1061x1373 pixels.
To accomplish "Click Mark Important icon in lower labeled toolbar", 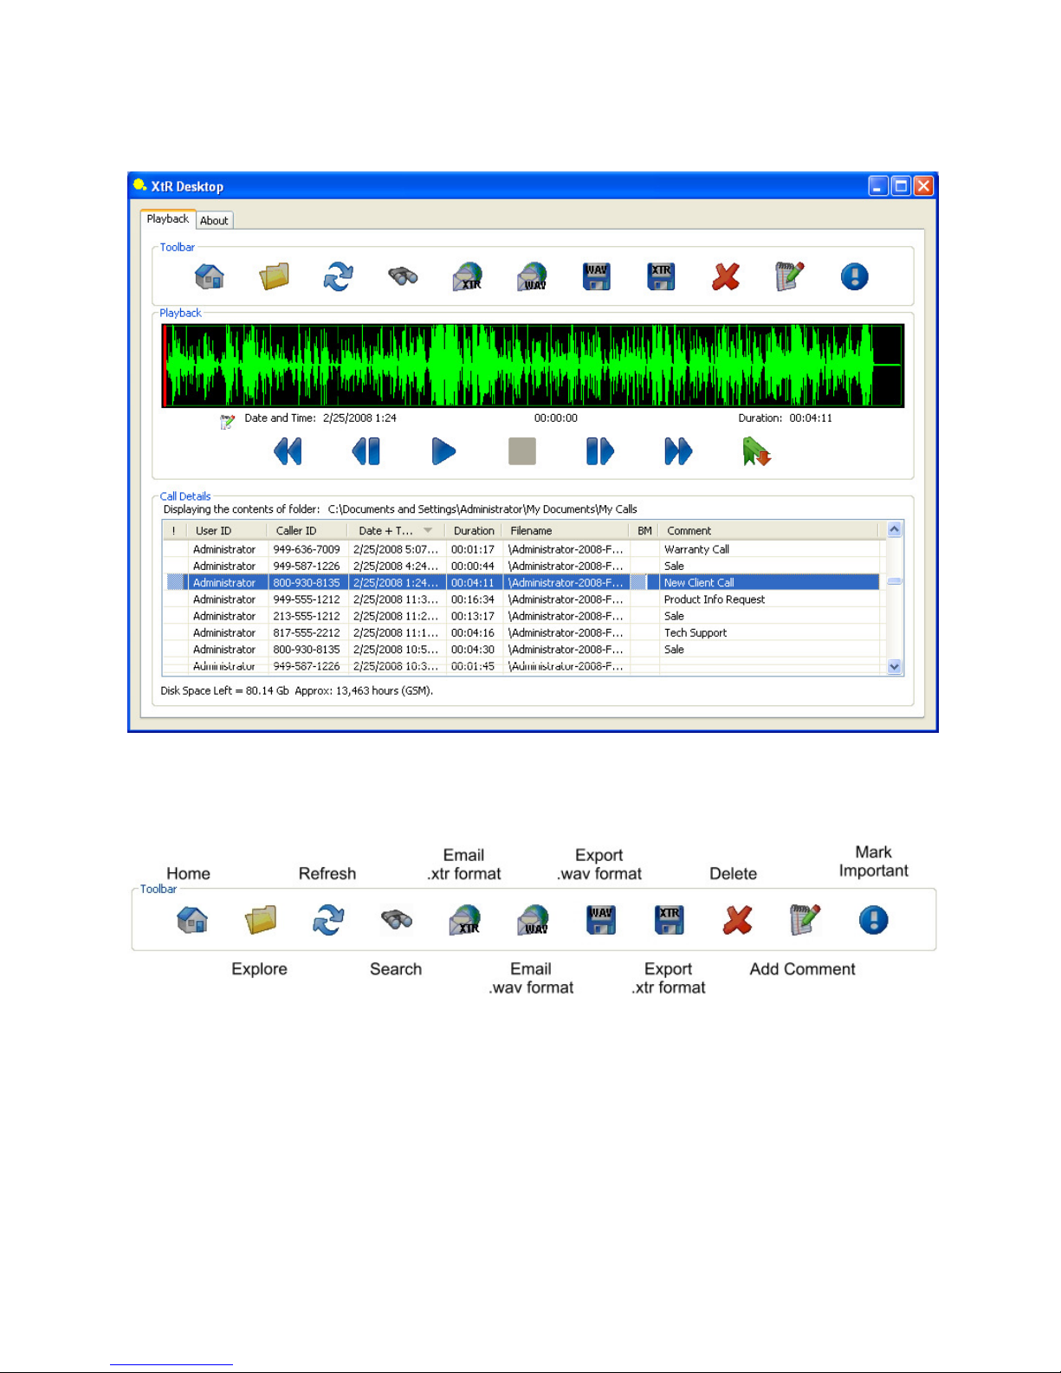I will (874, 920).
